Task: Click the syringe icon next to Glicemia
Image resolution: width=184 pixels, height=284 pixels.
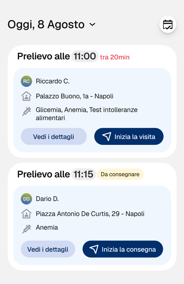Action: tap(26, 111)
